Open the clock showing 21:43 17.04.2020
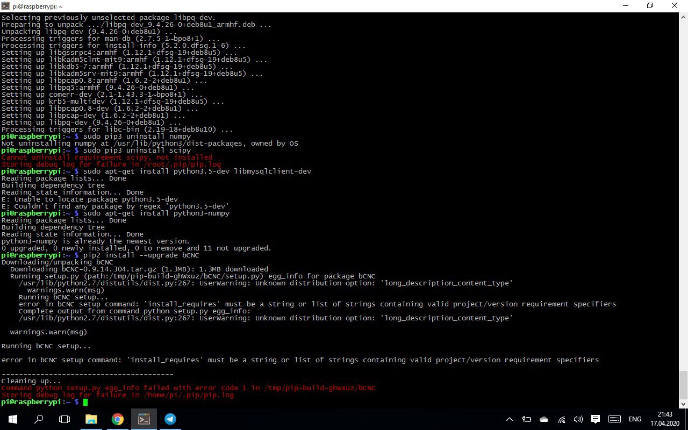 [665, 419]
